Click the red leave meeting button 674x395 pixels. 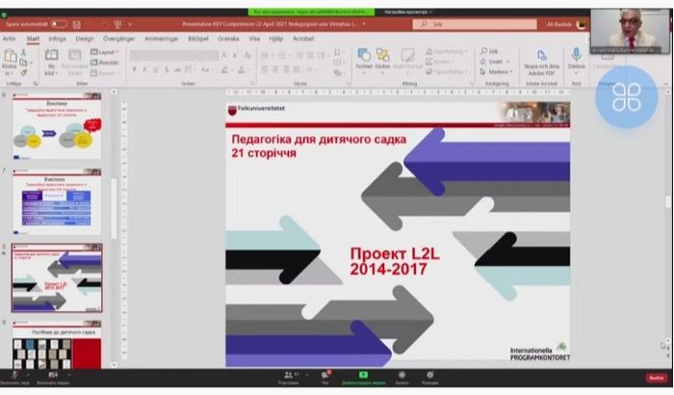pyautogui.click(x=656, y=378)
